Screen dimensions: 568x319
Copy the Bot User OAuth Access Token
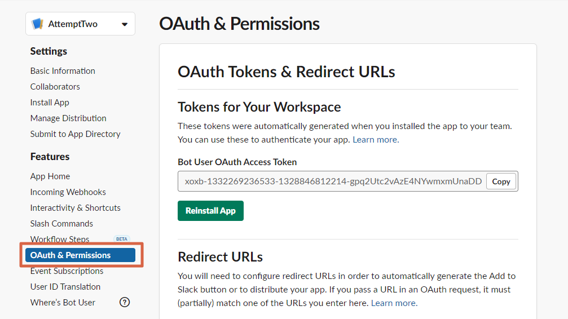click(501, 181)
